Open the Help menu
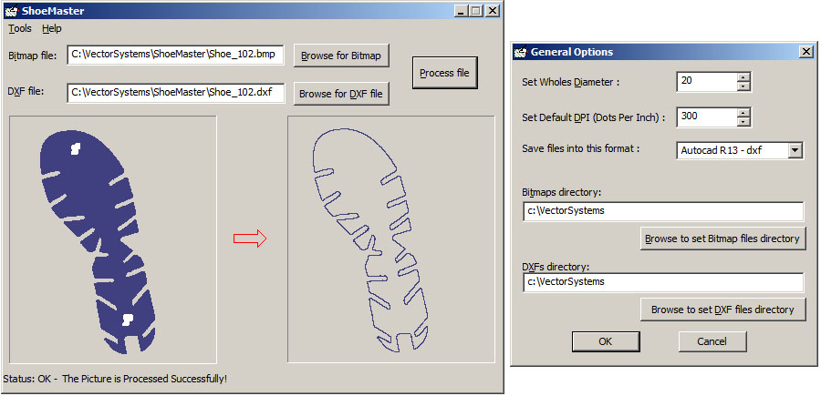 (x=52, y=29)
